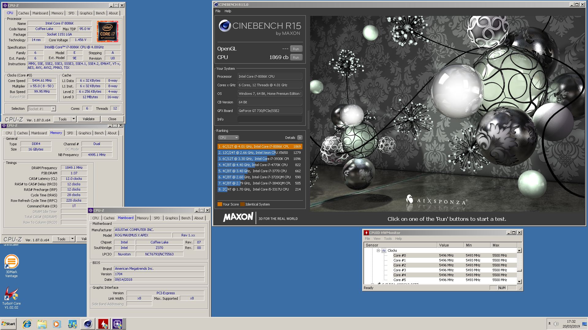Image resolution: width=588 pixels, height=330 pixels.
Task: Click the top-ranked i7-8086K ranking row
Action: coord(260,146)
